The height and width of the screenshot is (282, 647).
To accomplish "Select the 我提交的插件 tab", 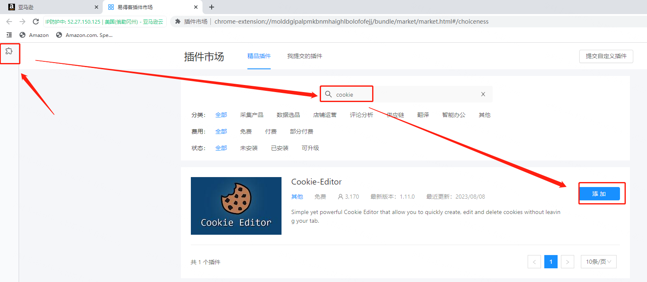I will 305,56.
